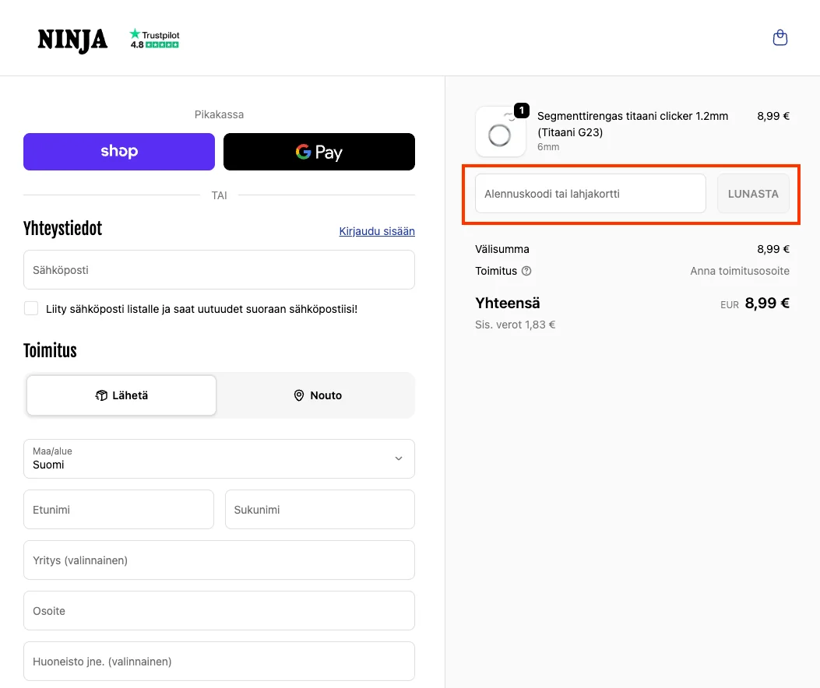Click the Osoite address field
This screenshot has height=688, width=820.
tap(219, 611)
